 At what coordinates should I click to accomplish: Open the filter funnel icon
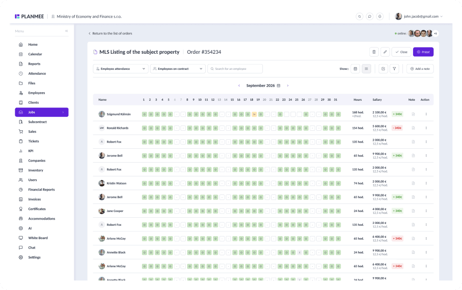(x=394, y=69)
